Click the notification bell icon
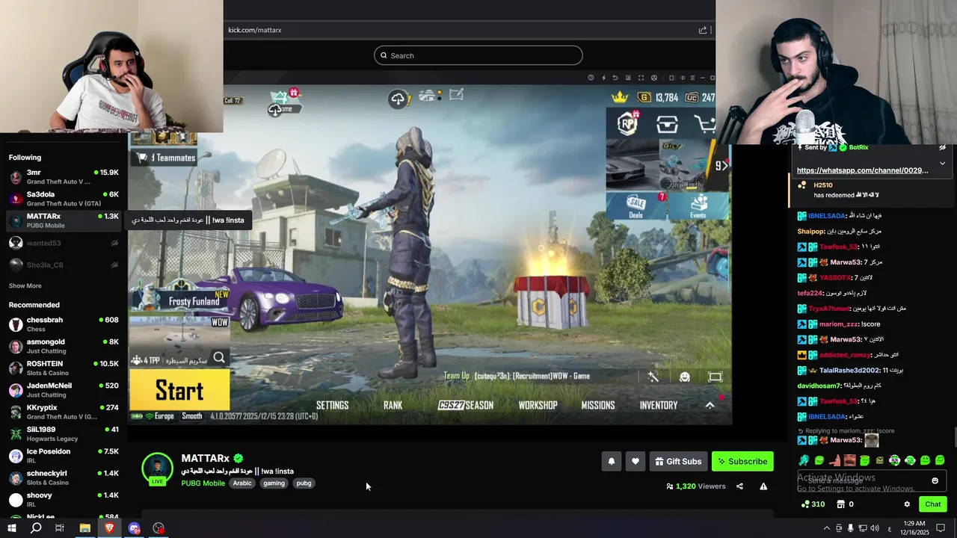Screen dimensions: 957x538 pos(611,462)
